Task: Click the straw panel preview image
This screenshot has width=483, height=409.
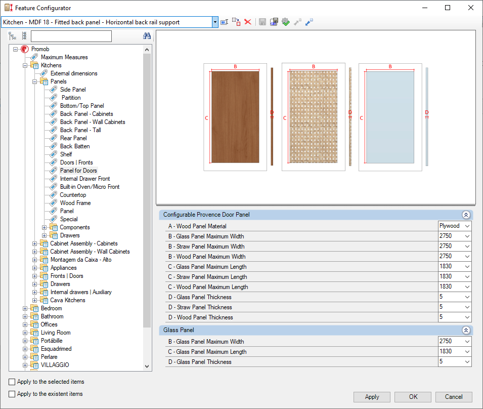Action: pos(314,117)
